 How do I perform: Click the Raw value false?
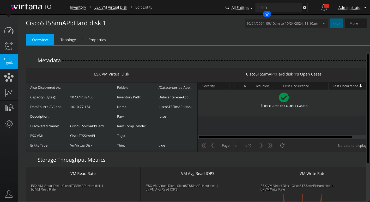click(x=162, y=116)
